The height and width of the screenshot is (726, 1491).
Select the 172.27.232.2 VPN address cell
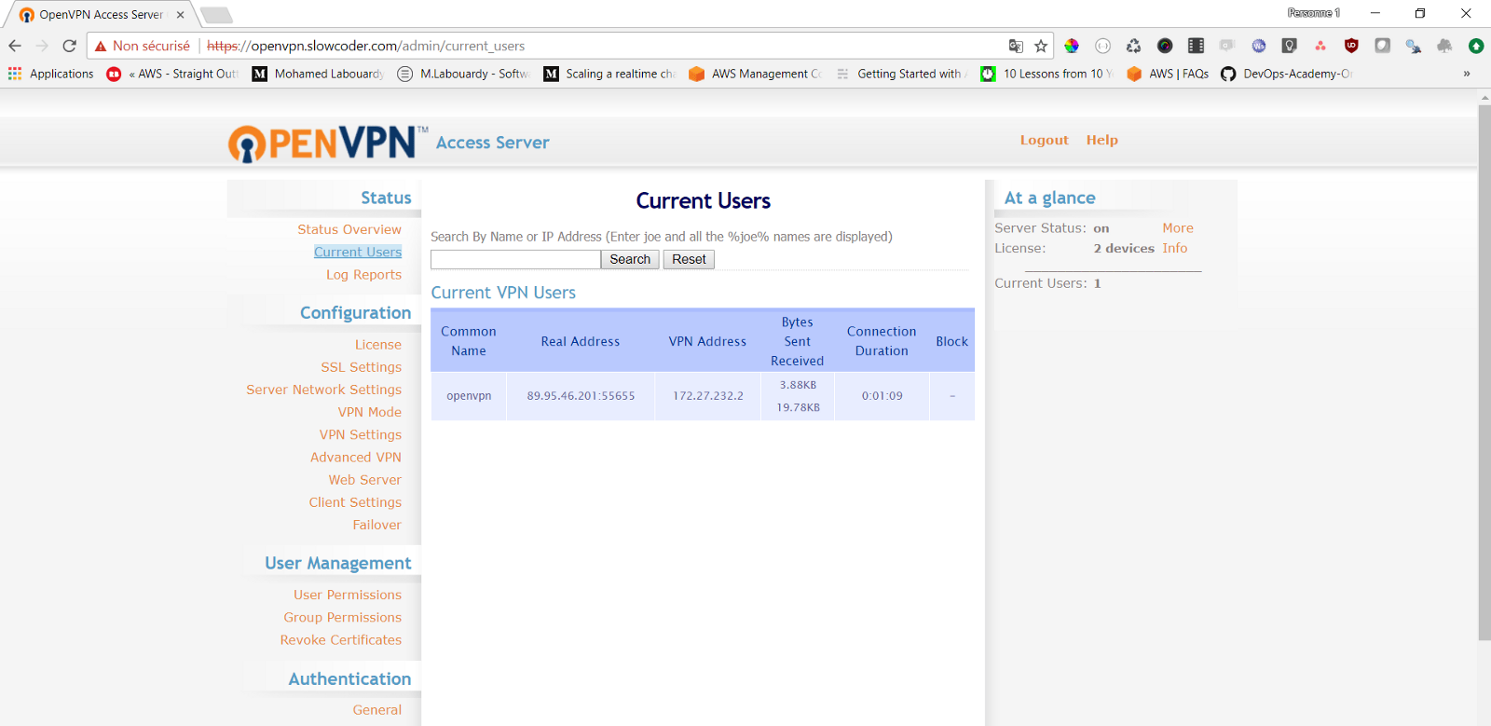pos(708,396)
